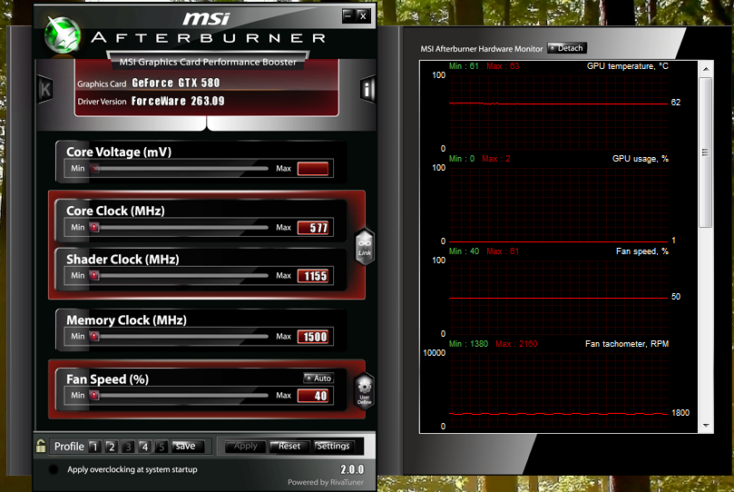Viewport: 734px width, 492px height.
Task: Select profile slot 5
Action: (161, 447)
